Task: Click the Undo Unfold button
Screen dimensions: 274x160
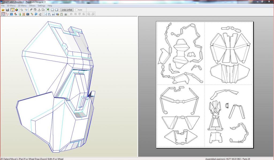Action: [67, 10]
